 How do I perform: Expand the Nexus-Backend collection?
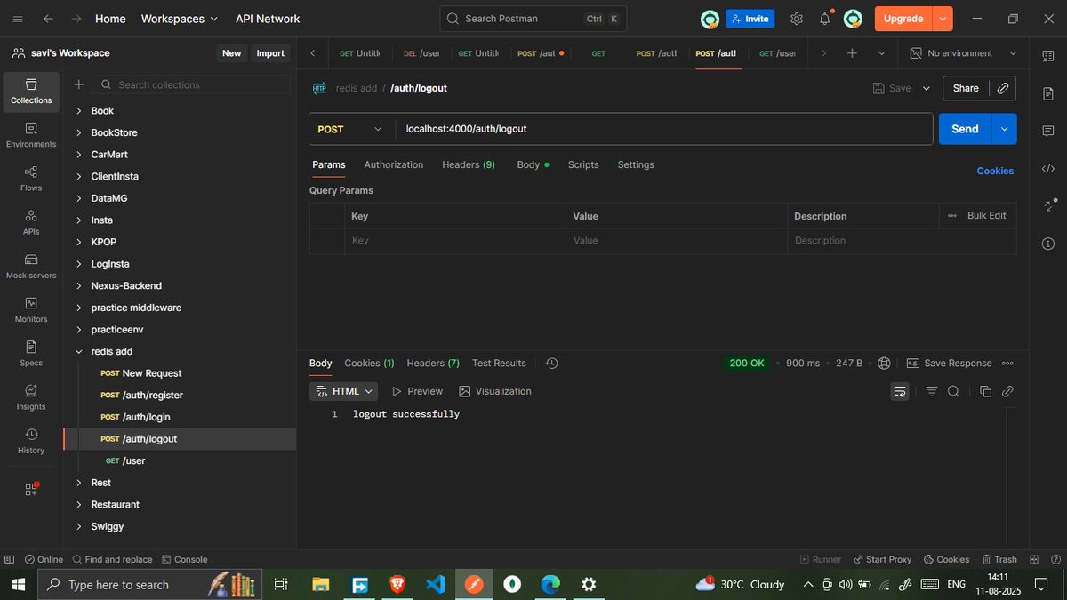click(x=78, y=286)
